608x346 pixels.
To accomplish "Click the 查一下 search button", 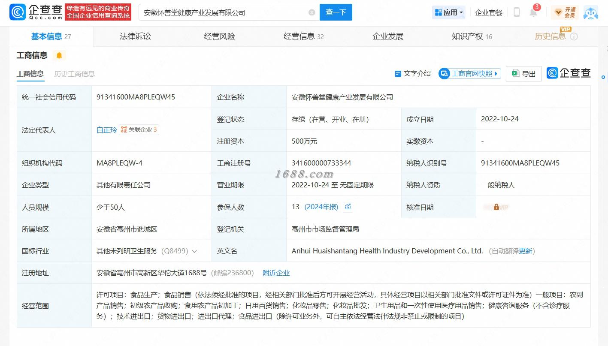I will (x=336, y=12).
